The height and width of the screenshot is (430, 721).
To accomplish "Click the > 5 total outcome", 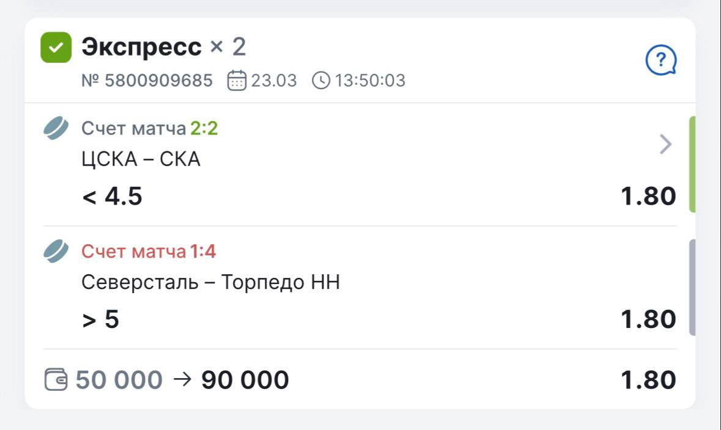I will (x=101, y=319).
